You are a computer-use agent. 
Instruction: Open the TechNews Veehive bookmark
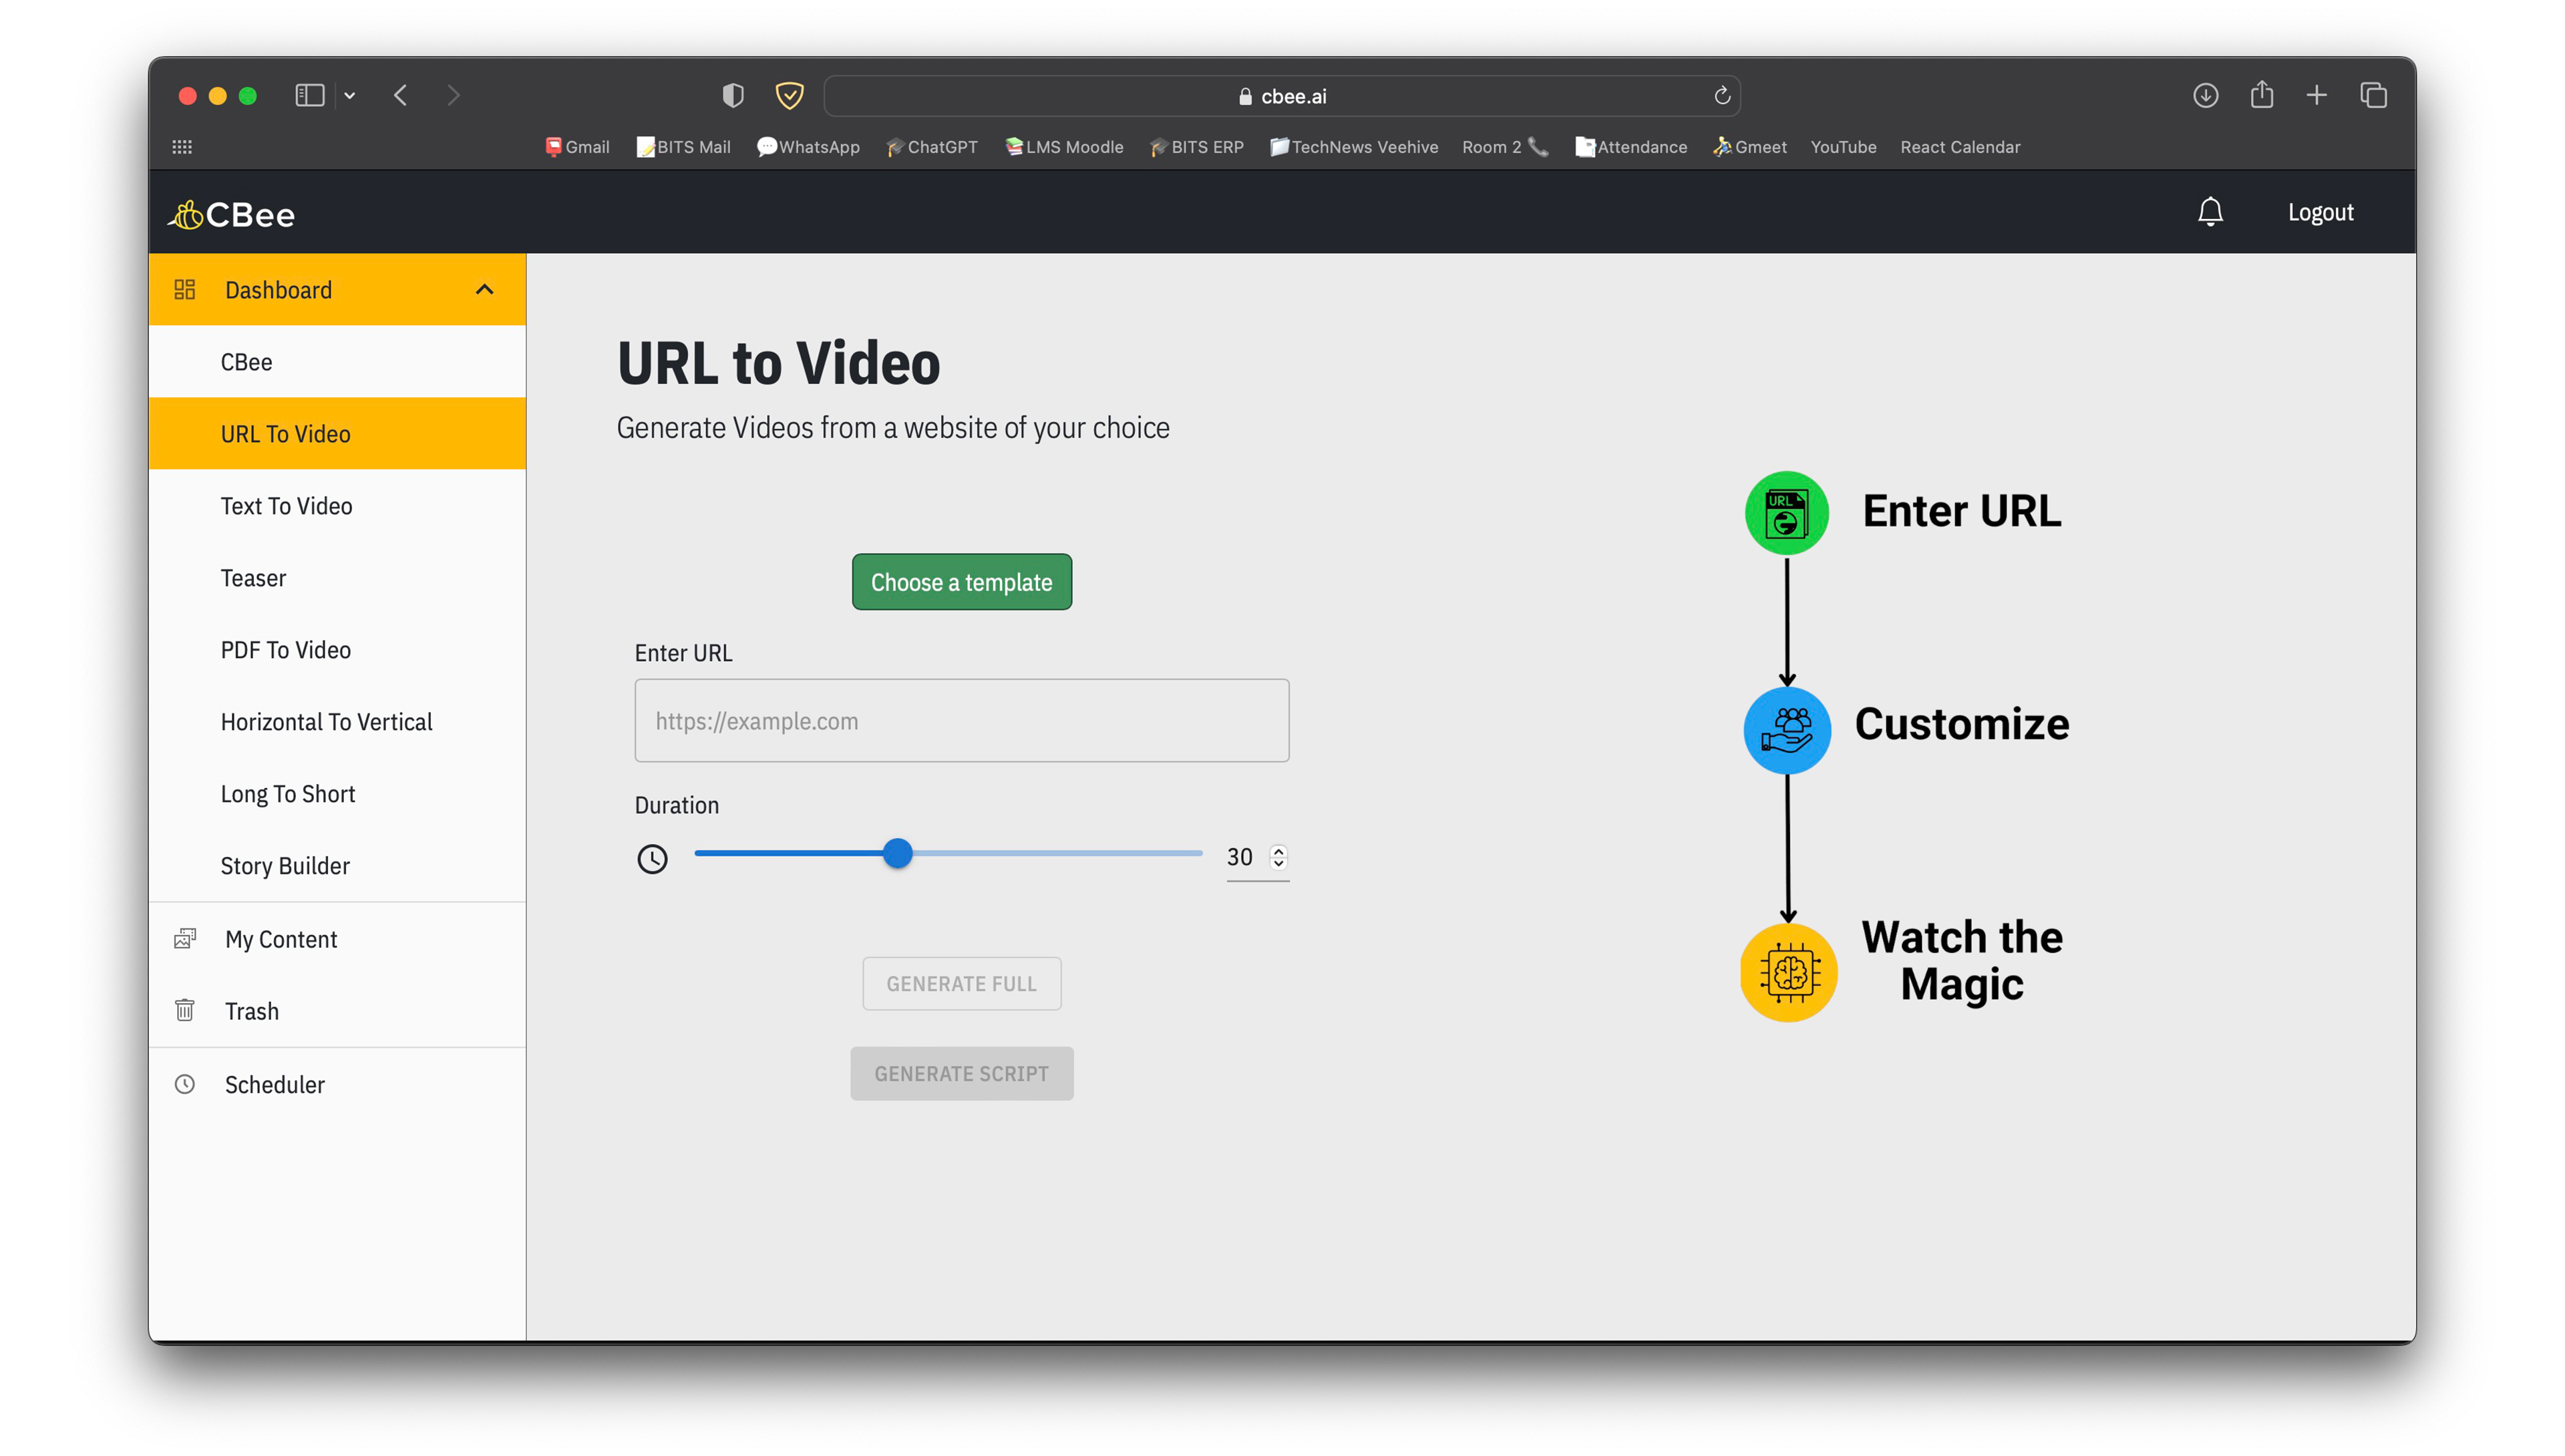(1354, 147)
